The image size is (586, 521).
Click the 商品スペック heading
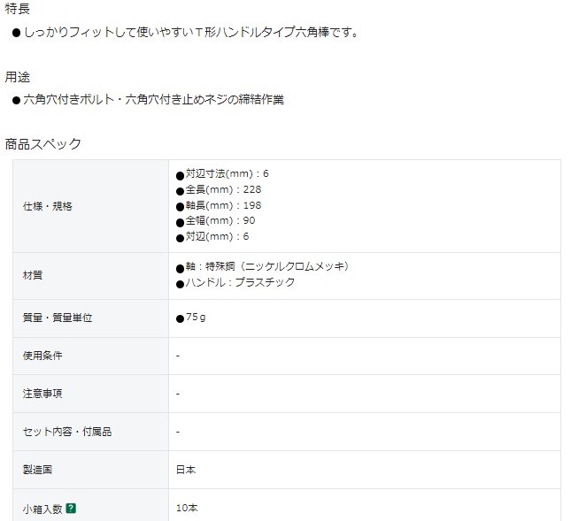pos(43,143)
